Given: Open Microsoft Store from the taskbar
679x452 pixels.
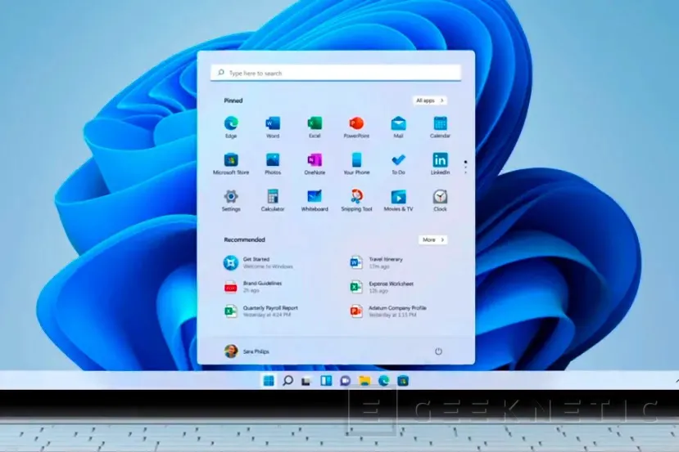Looking at the screenshot, I should [403, 381].
